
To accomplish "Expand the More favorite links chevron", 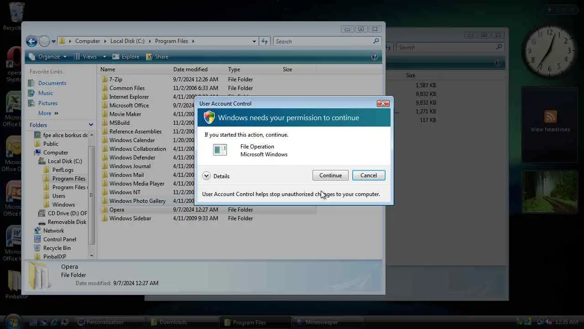I will [56, 113].
